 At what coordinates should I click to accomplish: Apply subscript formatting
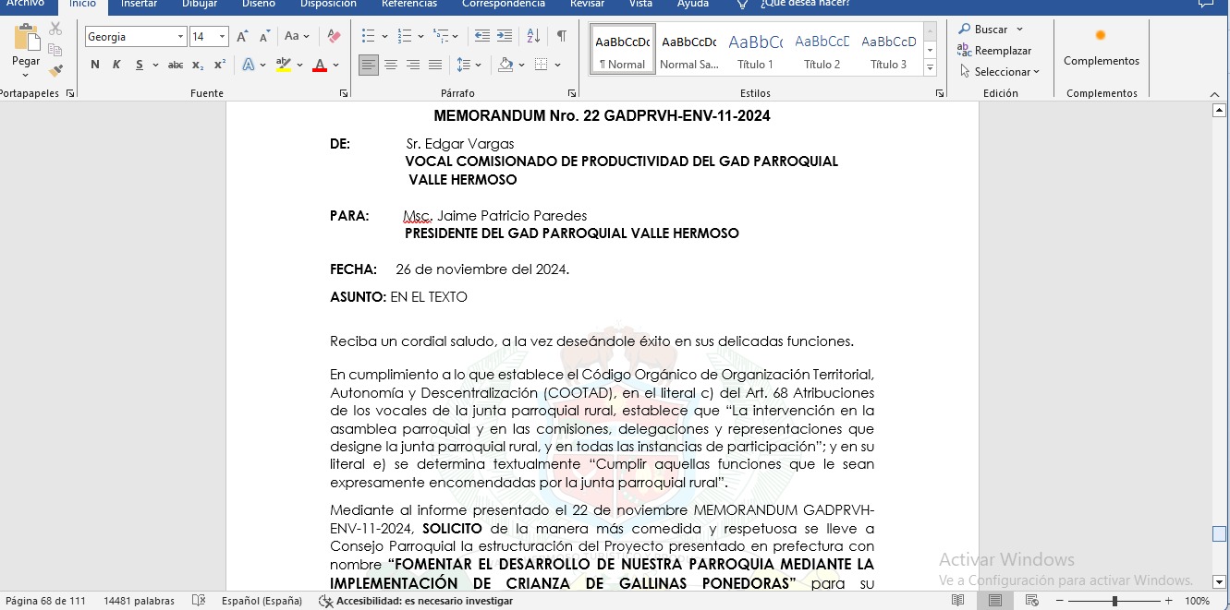[x=198, y=65]
